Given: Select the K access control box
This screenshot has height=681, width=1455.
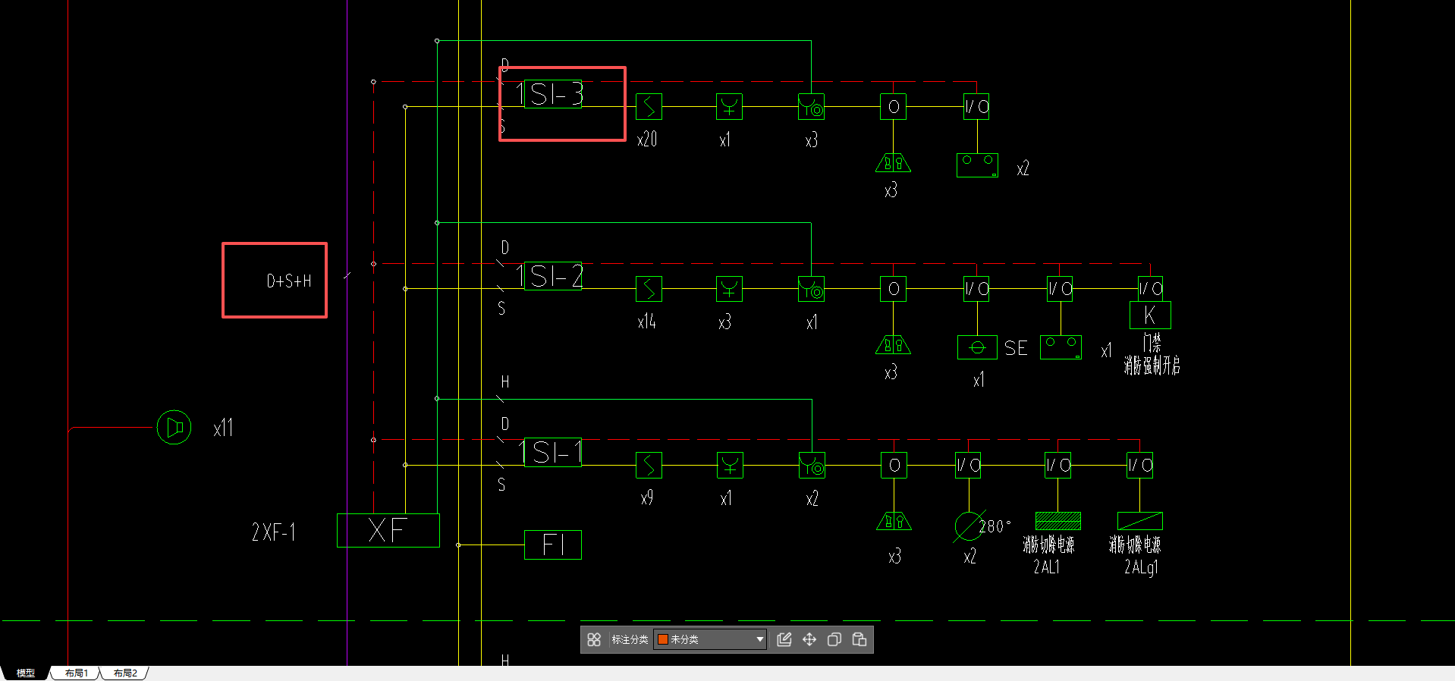Looking at the screenshot, I should (1151, 315).
